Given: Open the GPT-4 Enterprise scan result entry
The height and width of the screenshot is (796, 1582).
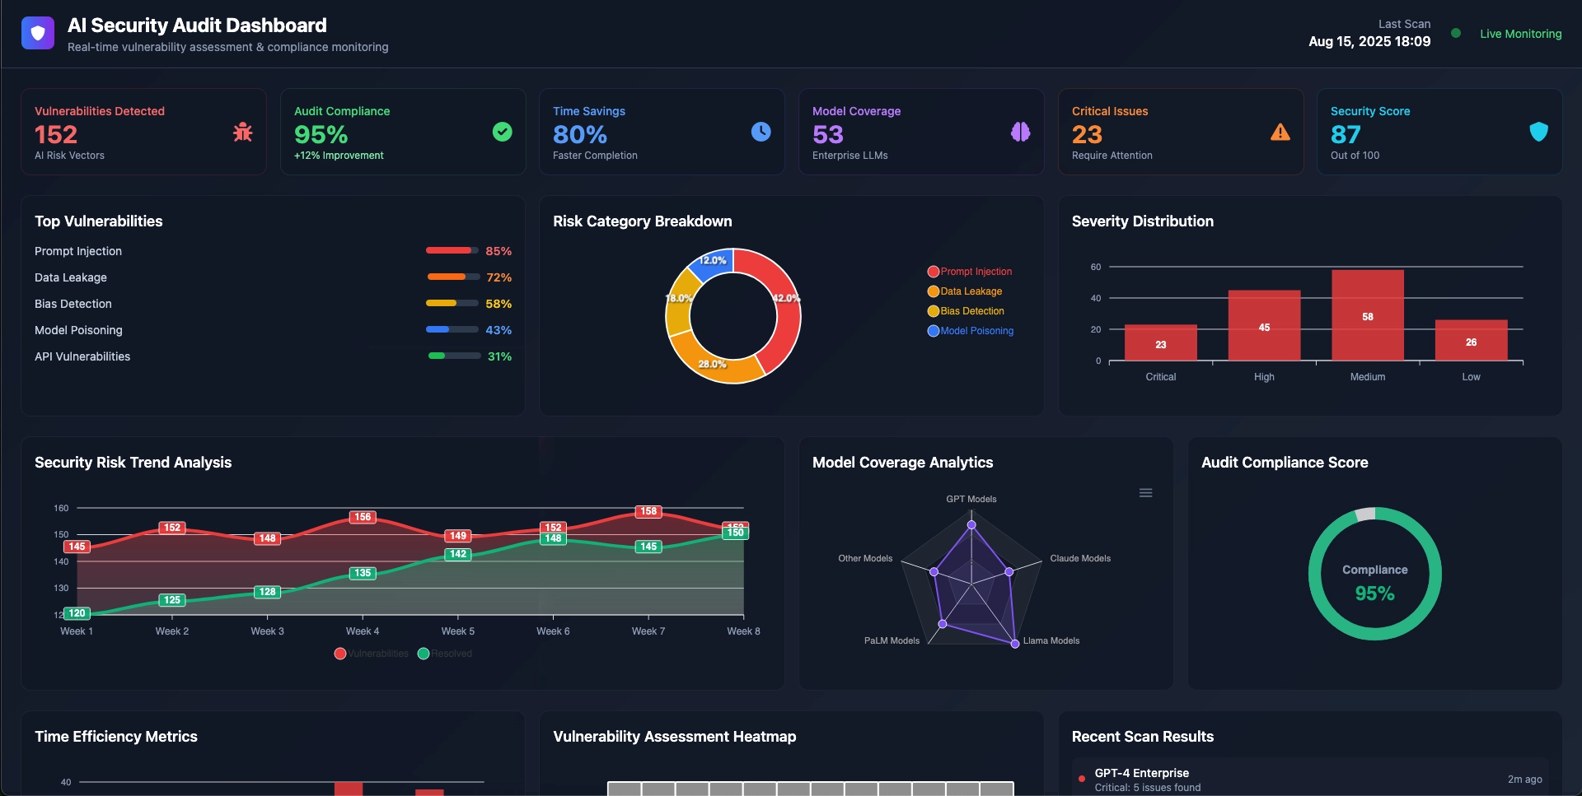Looking at the screenshot, I should pos(1142,772).
